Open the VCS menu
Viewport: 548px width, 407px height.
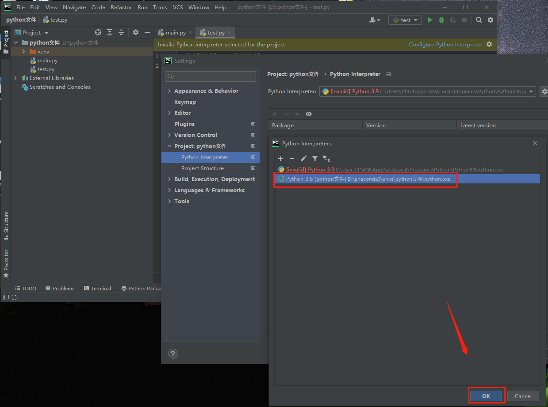click(178, 8)
